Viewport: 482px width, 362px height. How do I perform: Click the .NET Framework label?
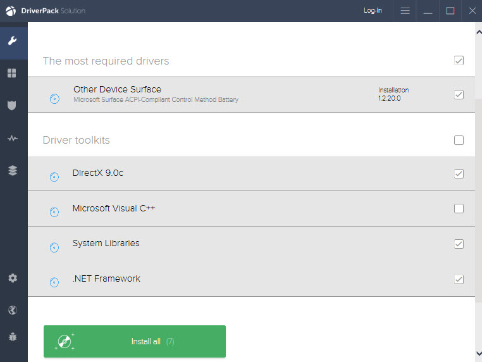click(106, 278)
